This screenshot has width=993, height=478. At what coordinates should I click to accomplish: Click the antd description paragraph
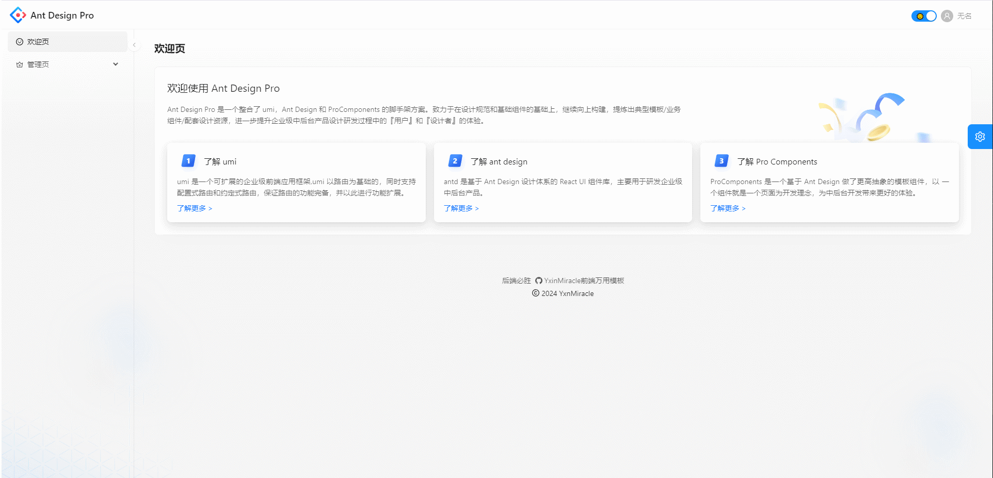pyautogui.click(x=563, y=187)
